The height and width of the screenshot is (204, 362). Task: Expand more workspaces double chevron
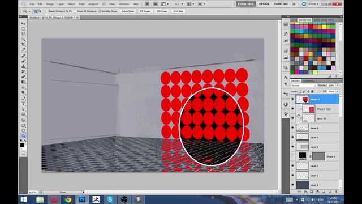(294, 4)
